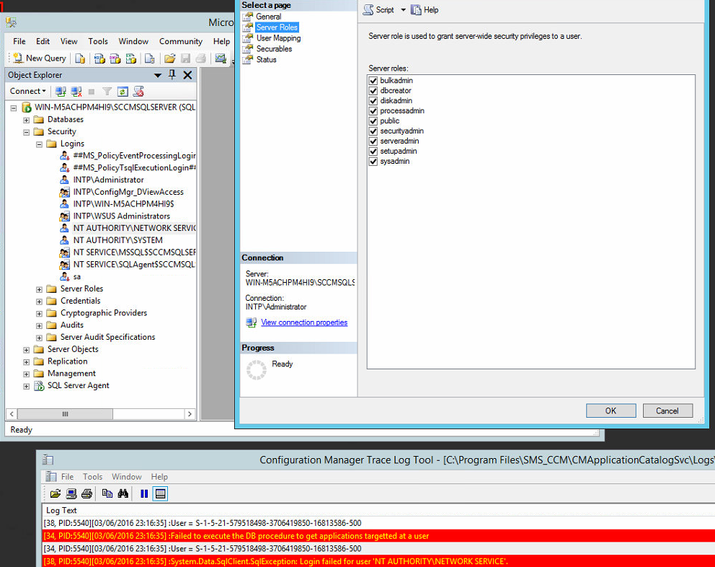This screenshot has width=715, height=567.
Task: Click Analysis Services MDX Query icon
Action: 99,58
